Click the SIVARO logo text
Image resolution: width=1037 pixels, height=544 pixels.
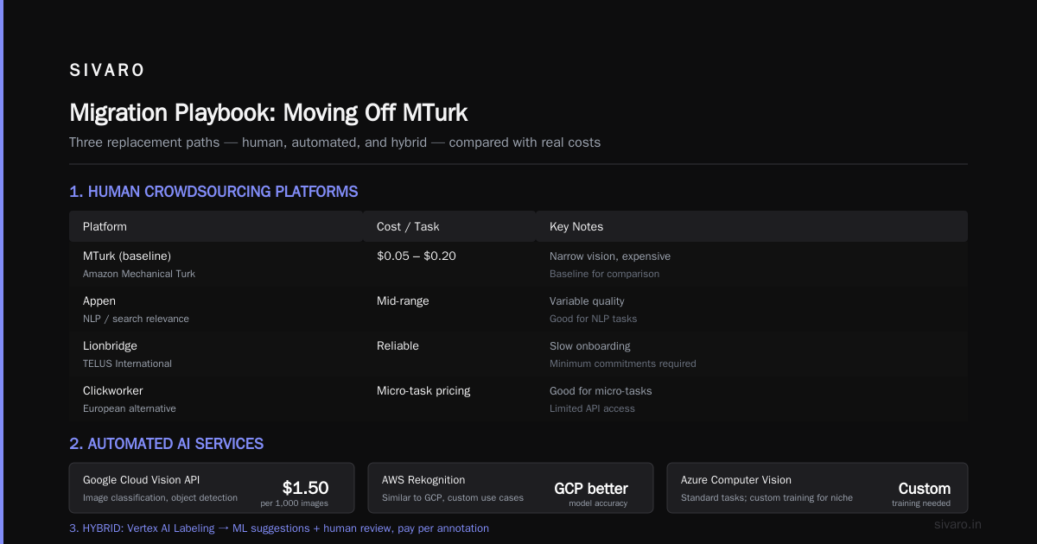click(107, 71)
